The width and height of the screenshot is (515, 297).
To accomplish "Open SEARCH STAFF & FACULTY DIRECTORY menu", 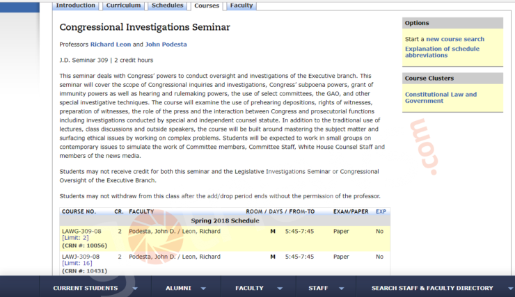I will [x=432, y=288].
